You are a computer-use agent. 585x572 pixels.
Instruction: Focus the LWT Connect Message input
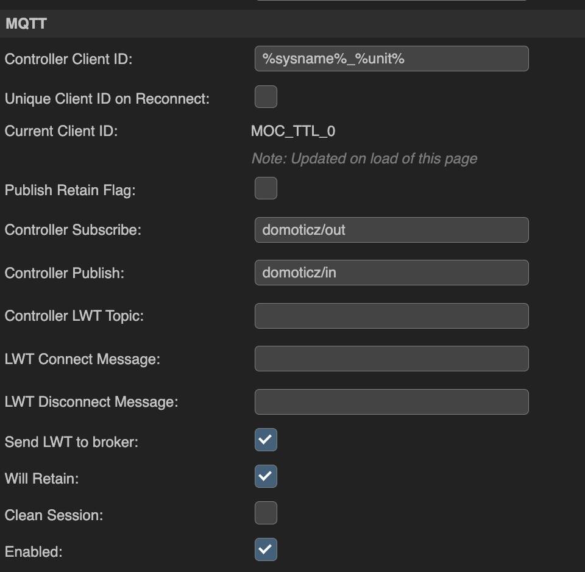point(391,359)
